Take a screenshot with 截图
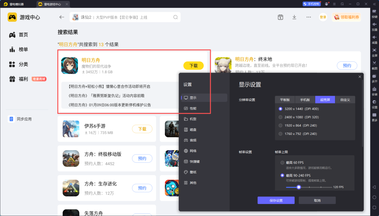 point(375,65)
